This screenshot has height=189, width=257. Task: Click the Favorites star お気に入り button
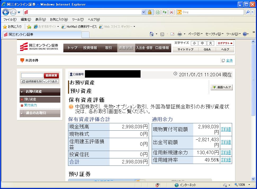[12, 27]
